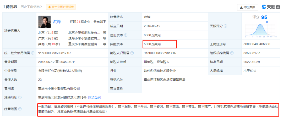
Task: Select 营业期限 2015-06-12 至 2045-06-11
Action: [57, 62]
